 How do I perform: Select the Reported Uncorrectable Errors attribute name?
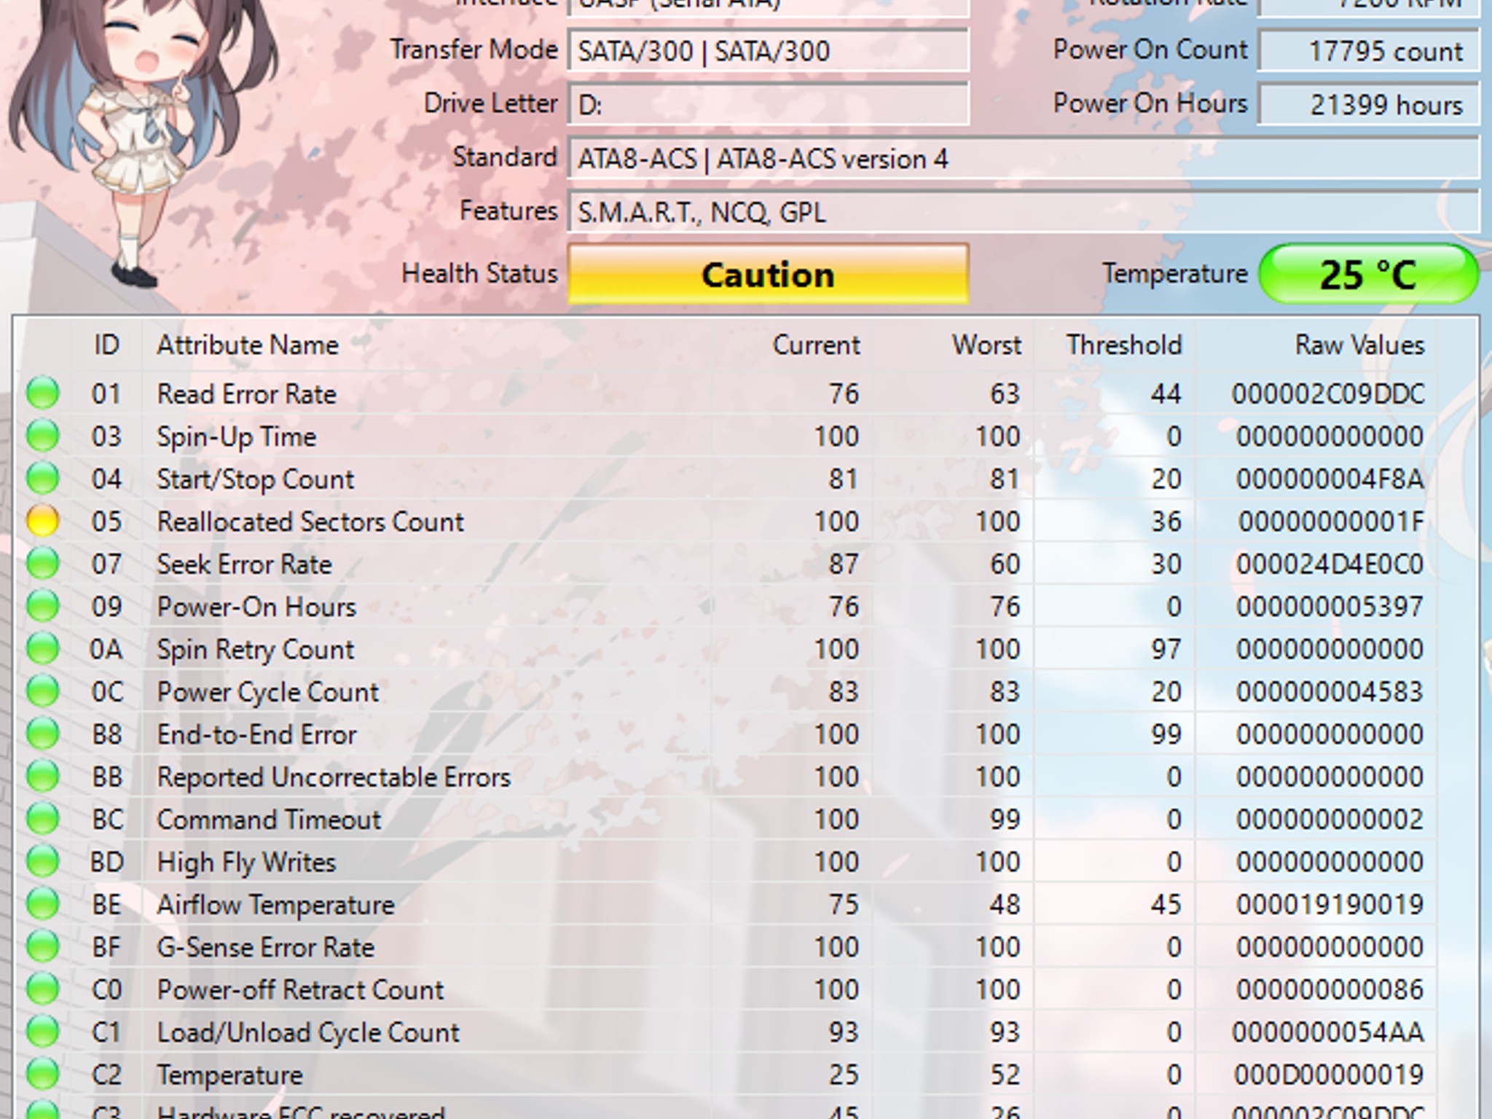point(334,777)
